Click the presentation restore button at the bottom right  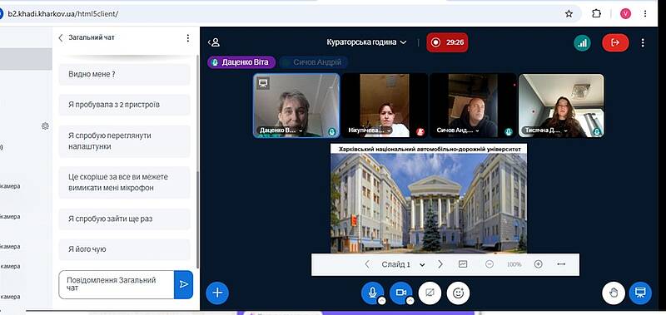(x=640, y=293)
